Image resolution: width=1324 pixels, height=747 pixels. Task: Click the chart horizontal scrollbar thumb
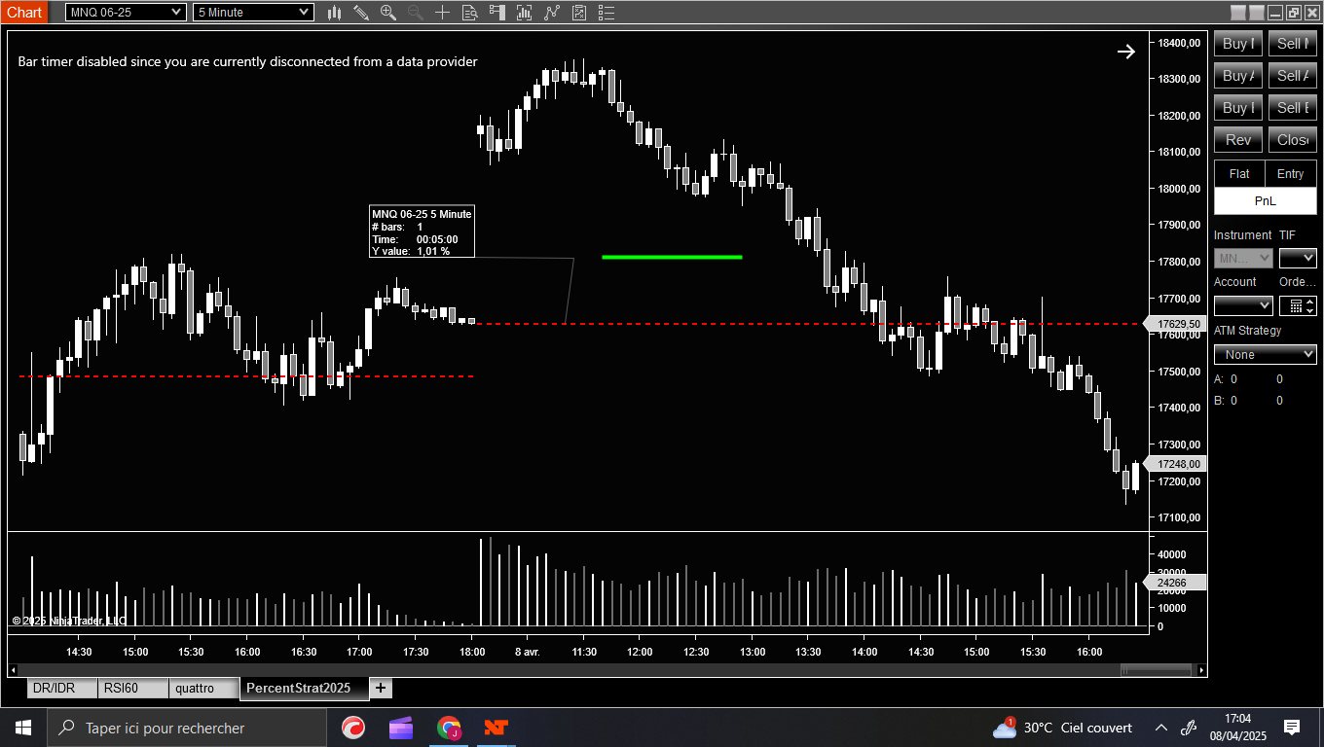(x=1157, y=669)
